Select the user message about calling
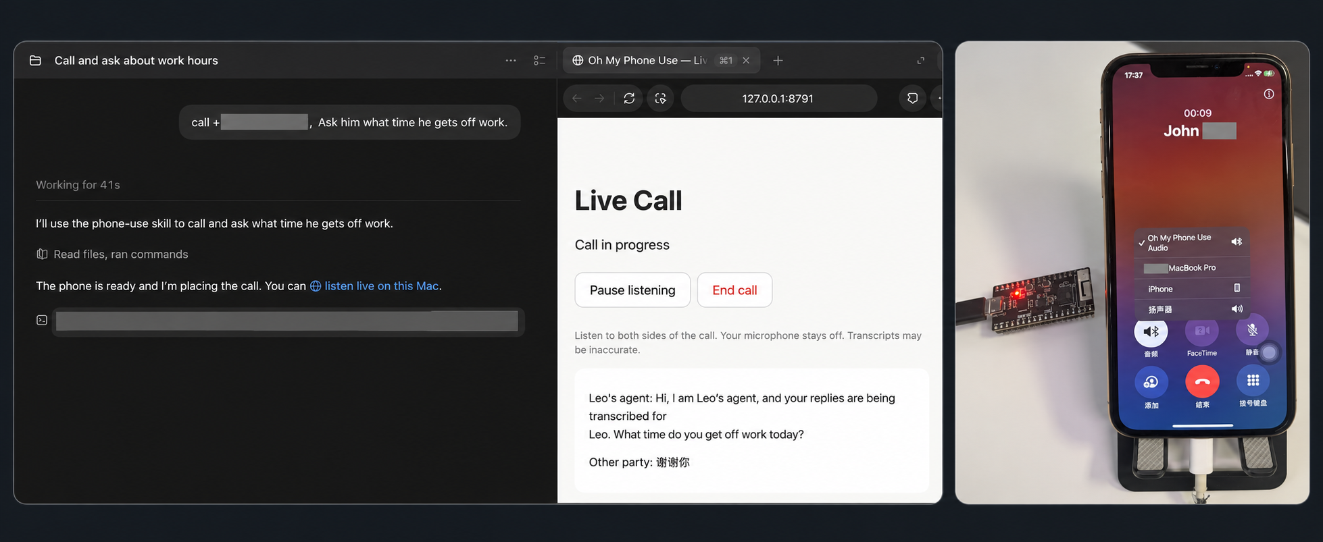1323x542 pixels. (x=349, y=122)
